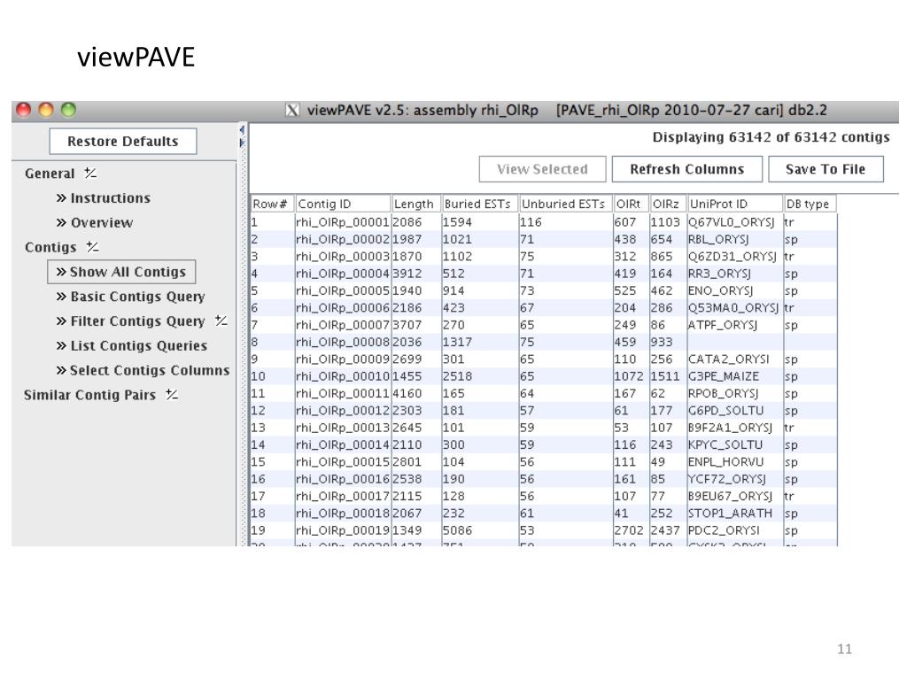Click Length value 4160
Image resolution: width=907 pixels, height=680 pixels.
tap(407, 393)
